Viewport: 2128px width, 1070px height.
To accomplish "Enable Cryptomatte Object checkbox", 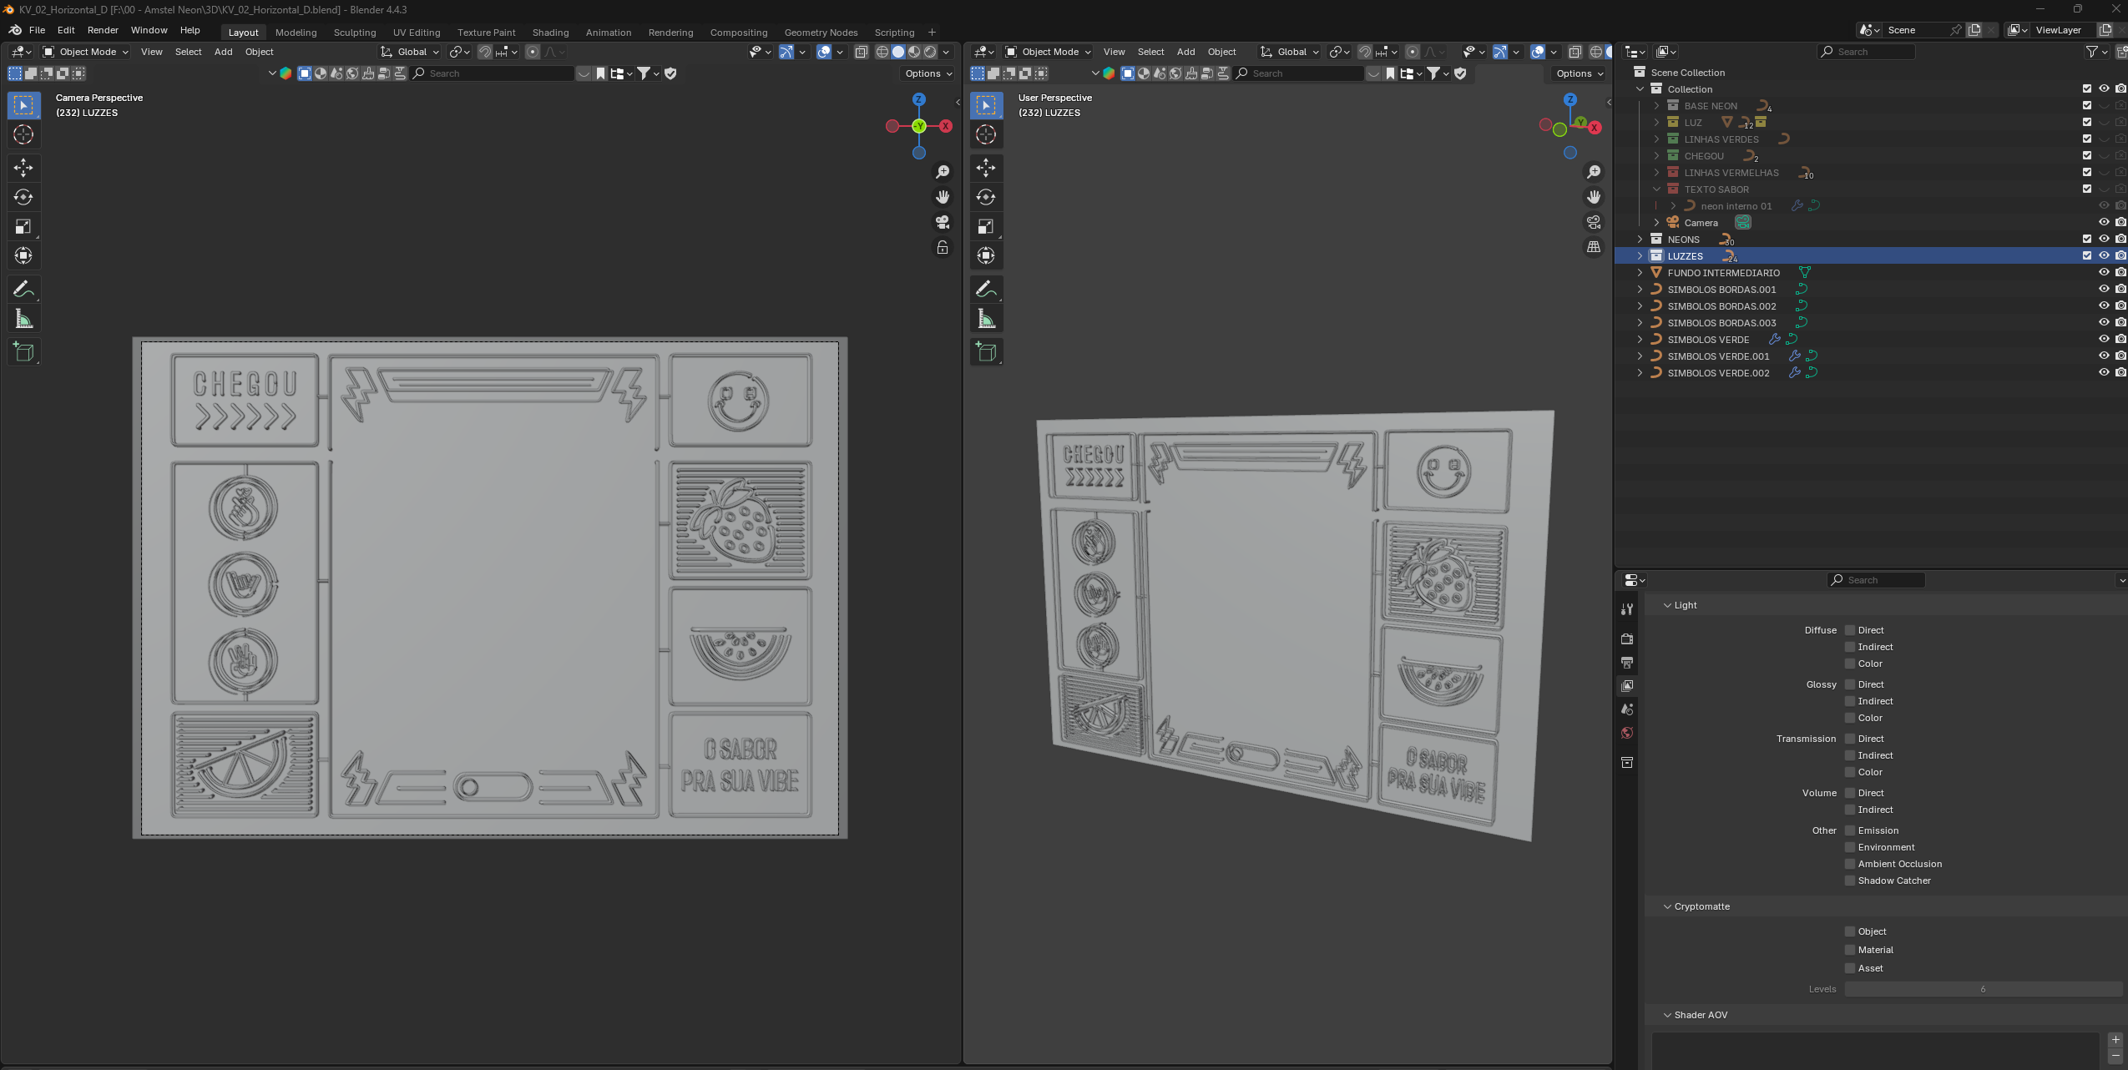I will pyautogui.click(x=1850, y=931).
